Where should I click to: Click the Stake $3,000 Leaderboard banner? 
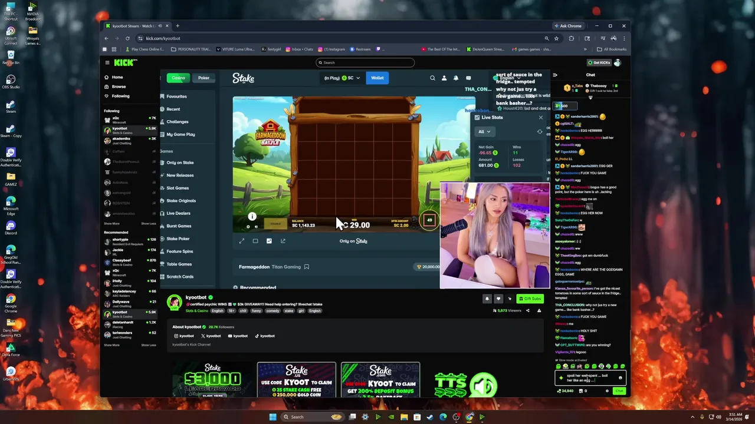(212, 380)
